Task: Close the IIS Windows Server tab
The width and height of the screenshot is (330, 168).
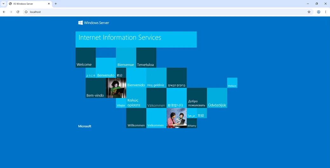Action: (x=49, y=3)
